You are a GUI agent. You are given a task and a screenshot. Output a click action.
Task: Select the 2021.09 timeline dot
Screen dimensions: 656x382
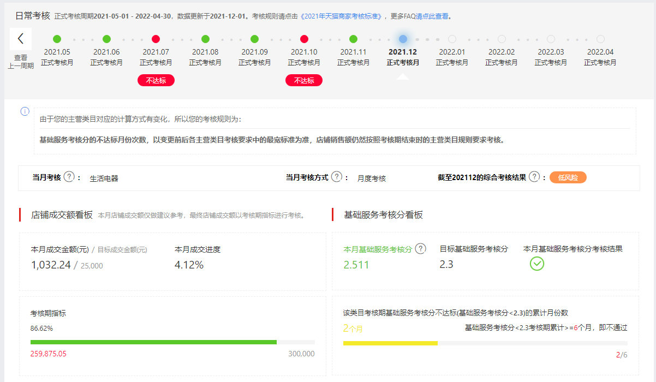pyautogui.click(x=254, y=39)
